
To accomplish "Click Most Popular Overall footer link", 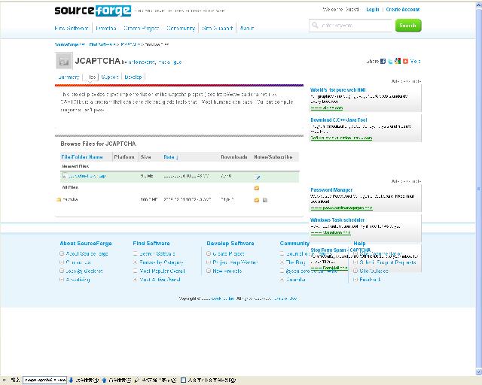I will pos(163,271).
